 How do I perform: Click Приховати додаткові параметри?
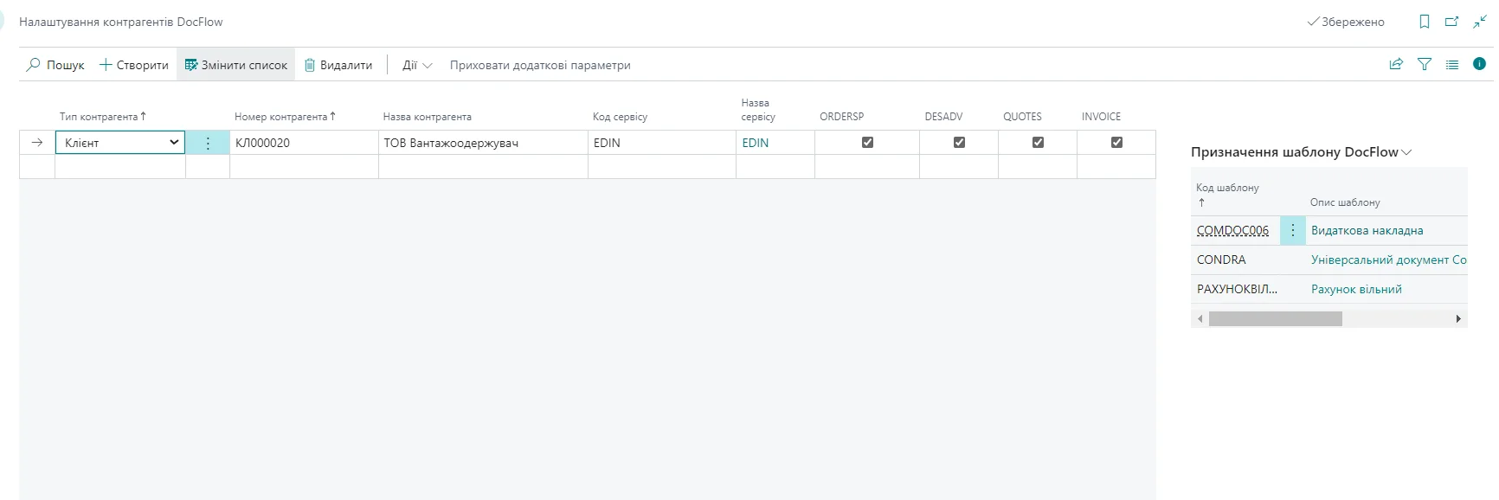tap(540, 65)
